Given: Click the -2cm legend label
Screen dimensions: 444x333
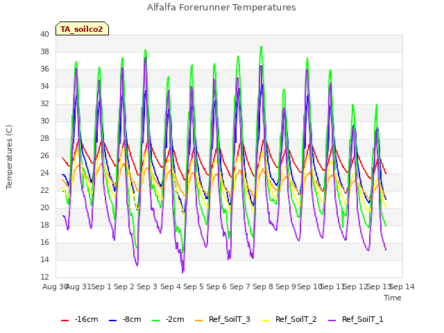Looking at the screenshot, I should point(175,319).
